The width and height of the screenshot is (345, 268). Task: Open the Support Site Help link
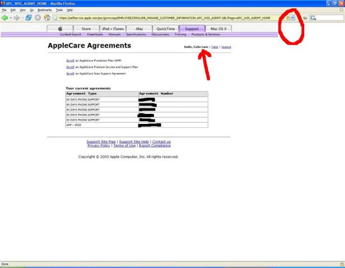(134, 142)
